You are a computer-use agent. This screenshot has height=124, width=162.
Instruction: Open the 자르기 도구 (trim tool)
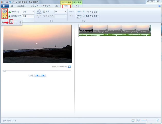tap(79, 14)
